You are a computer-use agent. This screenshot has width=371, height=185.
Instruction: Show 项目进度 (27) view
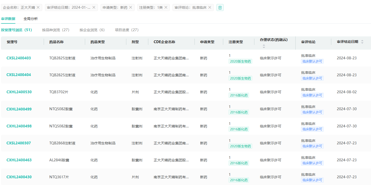(127, 30)
